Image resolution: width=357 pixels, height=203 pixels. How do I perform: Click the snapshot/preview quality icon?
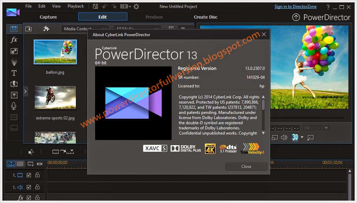[x=275, y=138]
